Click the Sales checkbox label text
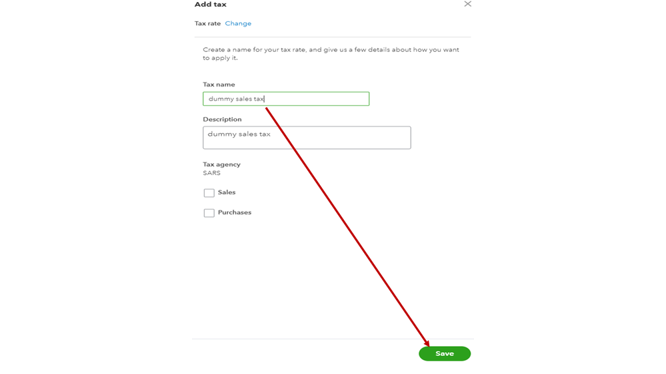Screen dimensions: 666x374 click(227, 192)
